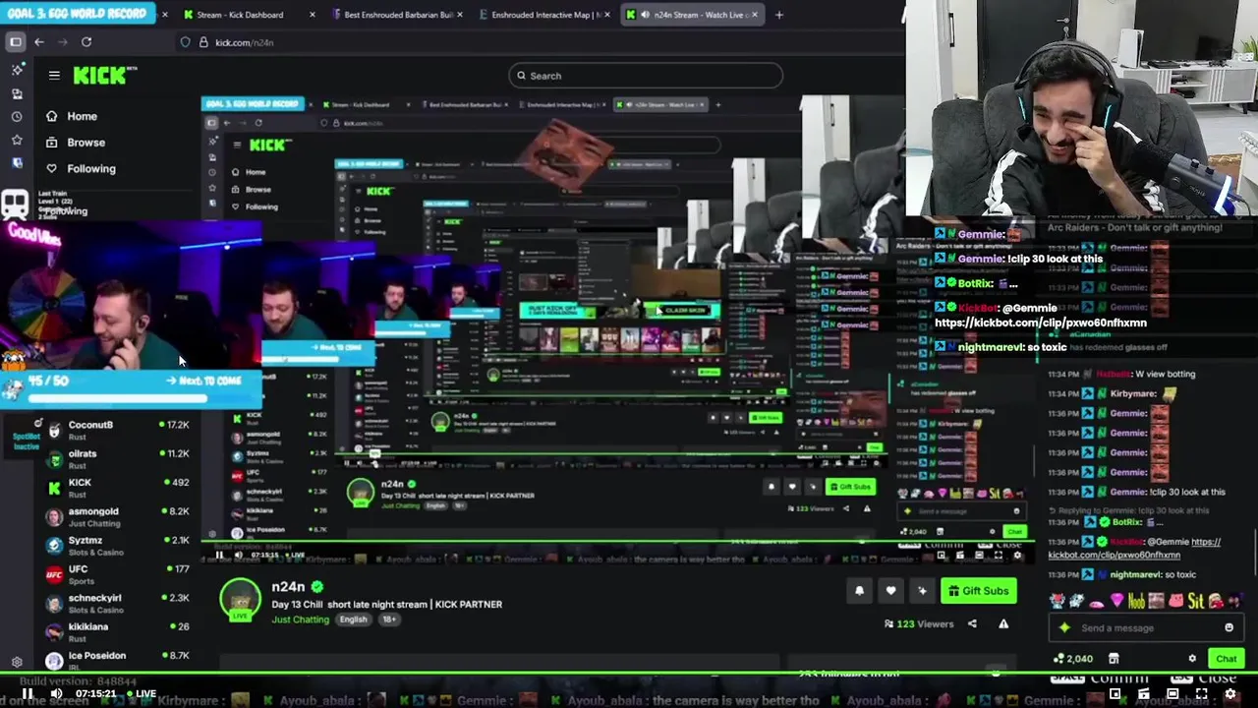1258x708 pixels.
Task: Open Ice Poseidon channel in sidebar
Action: point(116,659)
